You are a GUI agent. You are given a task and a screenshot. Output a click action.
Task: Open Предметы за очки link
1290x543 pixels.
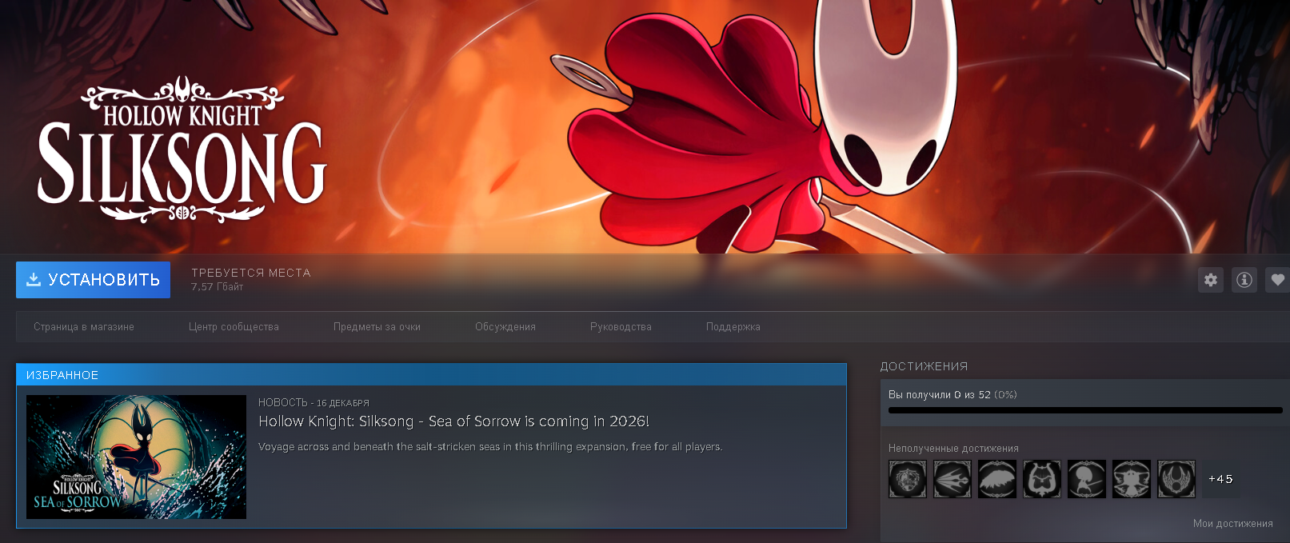tap(377, 327)
